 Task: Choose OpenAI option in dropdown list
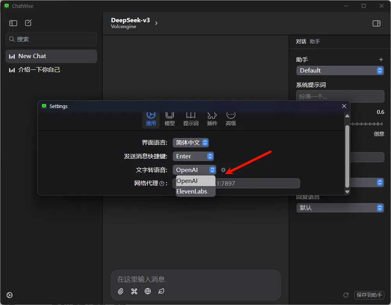(x=187, y=181)
